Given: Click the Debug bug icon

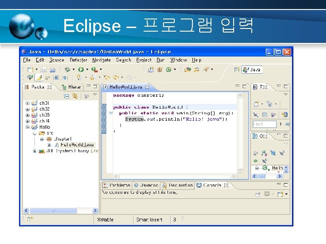Looking at the screenshot, I should pos(67,70).
